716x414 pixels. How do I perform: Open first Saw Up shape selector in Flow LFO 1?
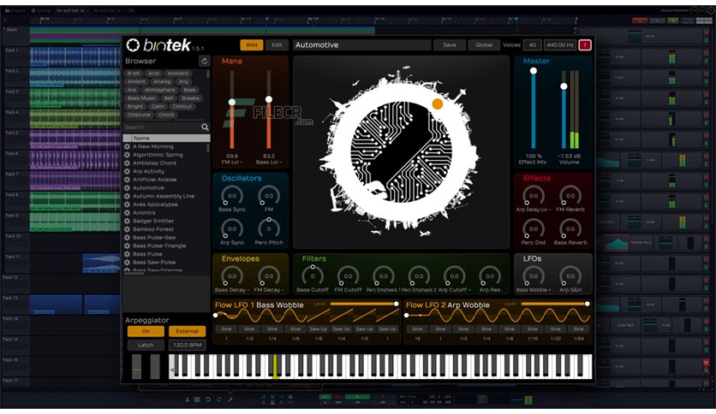pos(319,328)
